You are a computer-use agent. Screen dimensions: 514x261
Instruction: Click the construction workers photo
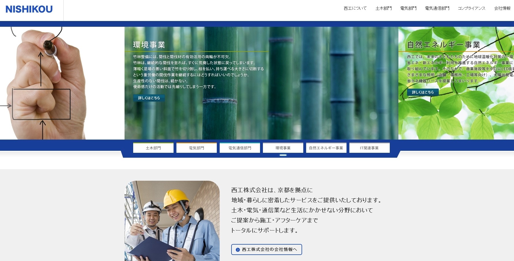pyautogui.click(x=172, y=221)
